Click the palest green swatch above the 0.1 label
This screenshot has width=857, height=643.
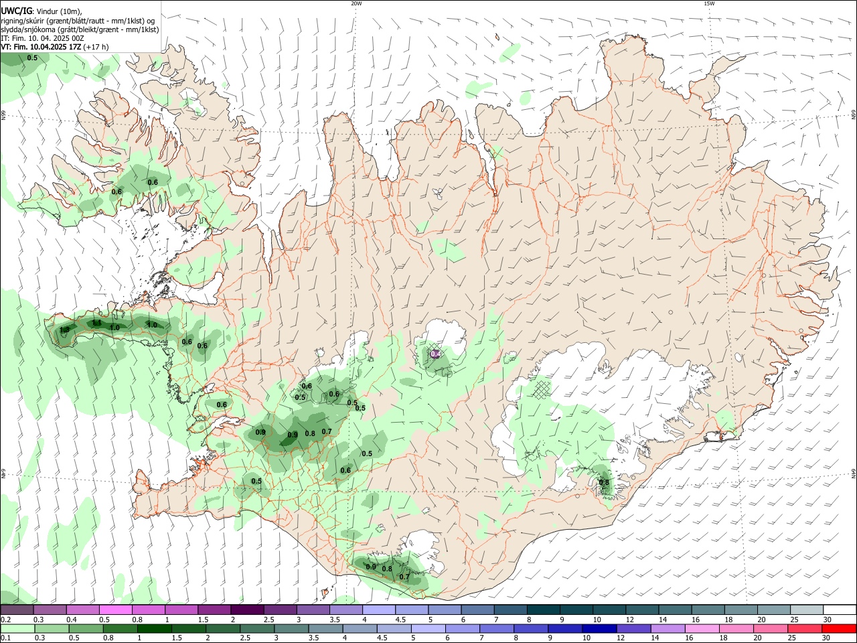pos(18,628)
